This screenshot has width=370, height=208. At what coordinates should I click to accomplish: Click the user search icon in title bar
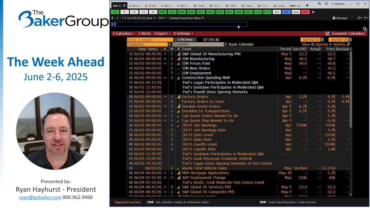point(319,4)
